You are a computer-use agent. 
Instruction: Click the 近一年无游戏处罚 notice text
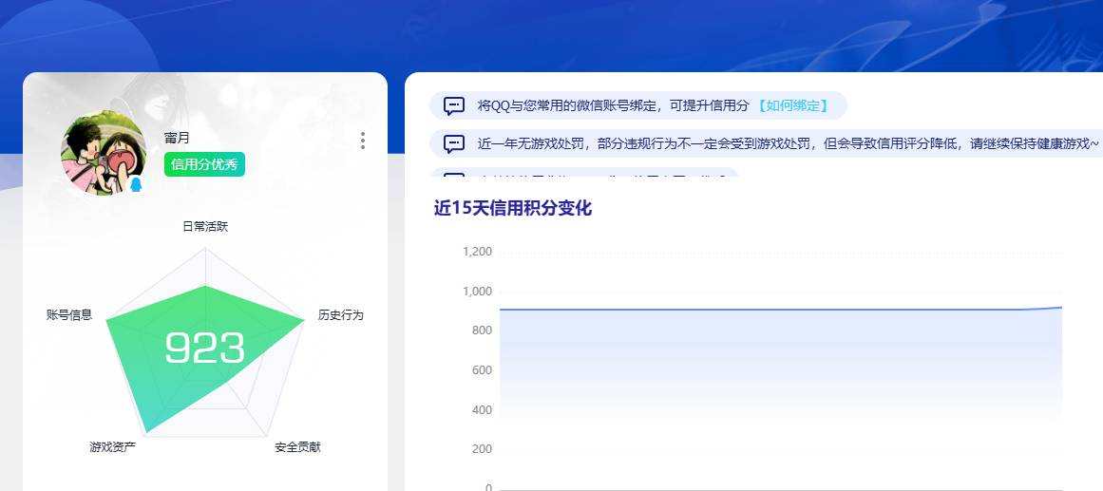788,144
